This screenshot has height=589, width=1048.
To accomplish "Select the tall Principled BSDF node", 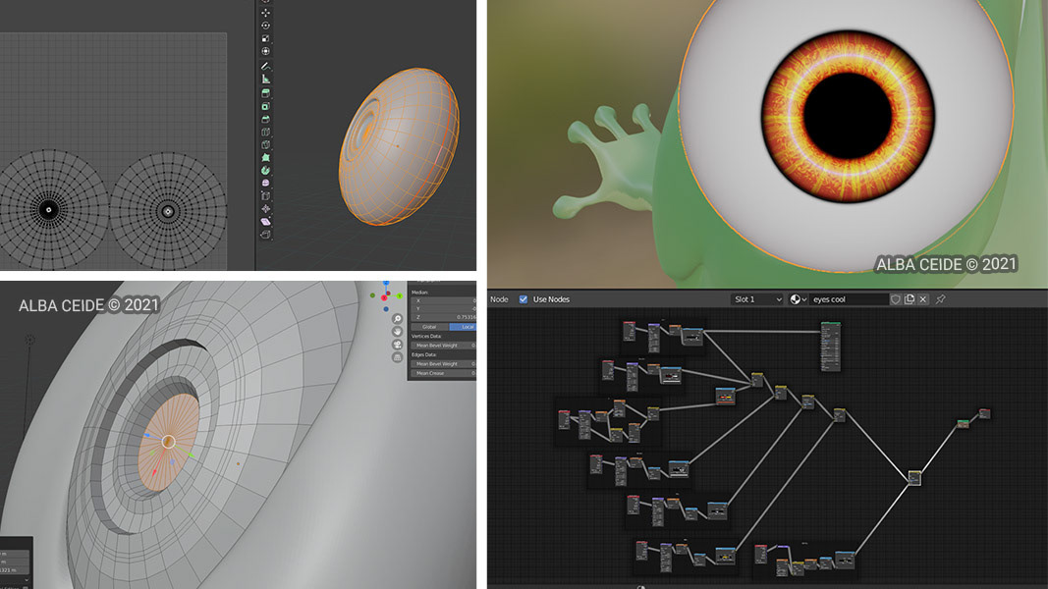I will (830, 346).
